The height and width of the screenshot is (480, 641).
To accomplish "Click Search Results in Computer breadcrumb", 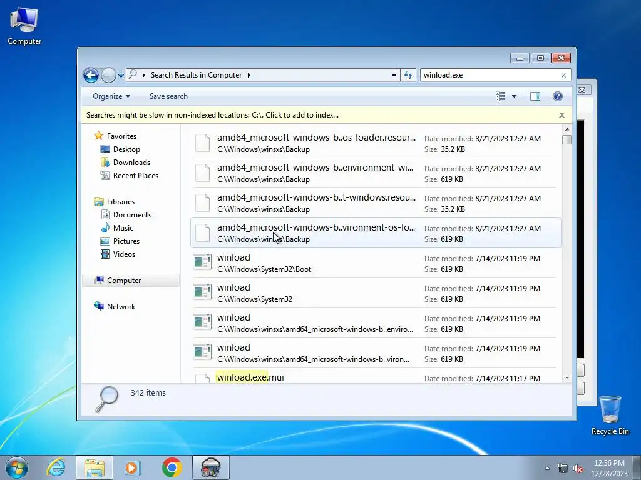I will (196, 75).
